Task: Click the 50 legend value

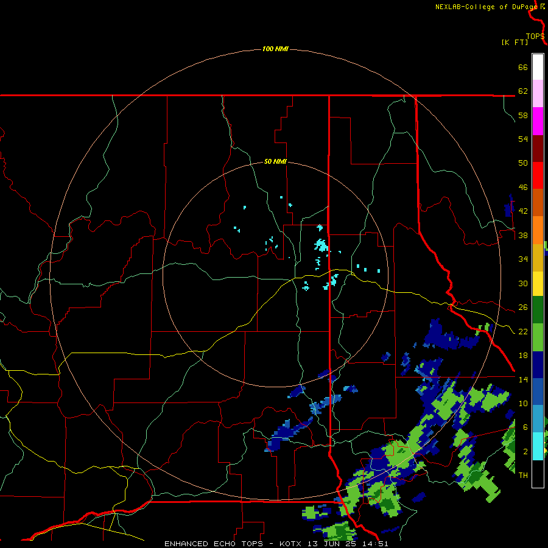Action: [523, 163]
